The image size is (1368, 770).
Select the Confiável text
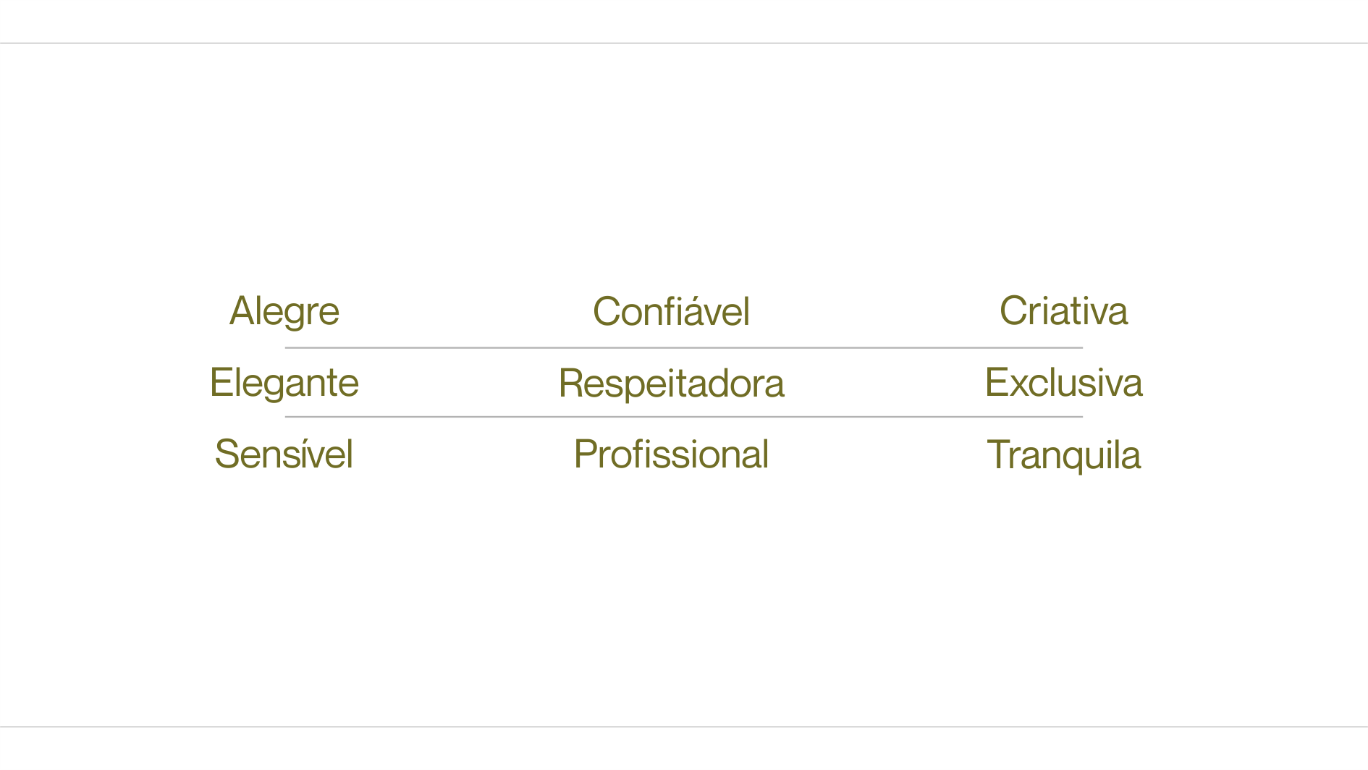pos(671,311)
